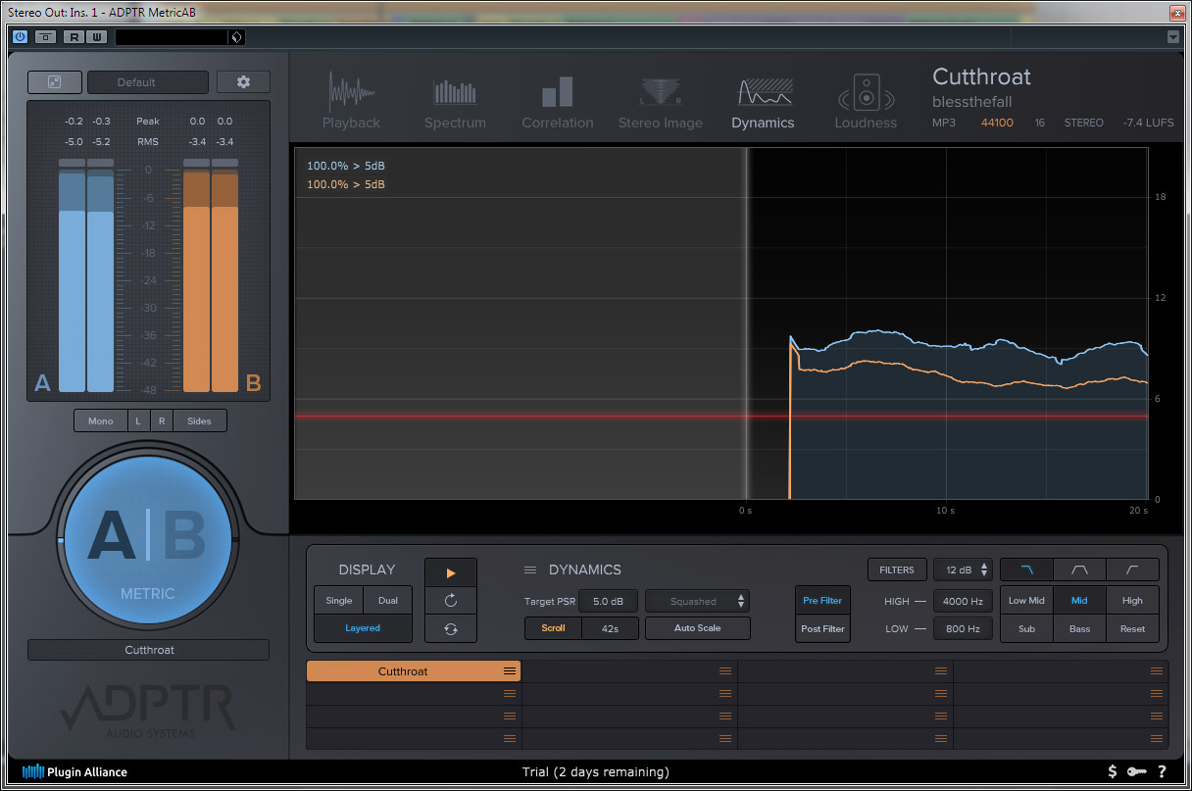
Task: Open the Playback tab
Action: tap(351, 102)
